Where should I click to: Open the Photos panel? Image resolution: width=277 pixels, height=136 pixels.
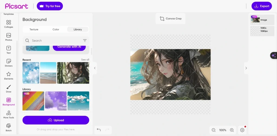click(8, 37)
